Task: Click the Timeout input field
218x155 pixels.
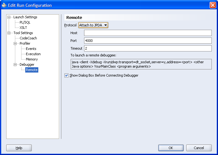Action: pos(148,48)
